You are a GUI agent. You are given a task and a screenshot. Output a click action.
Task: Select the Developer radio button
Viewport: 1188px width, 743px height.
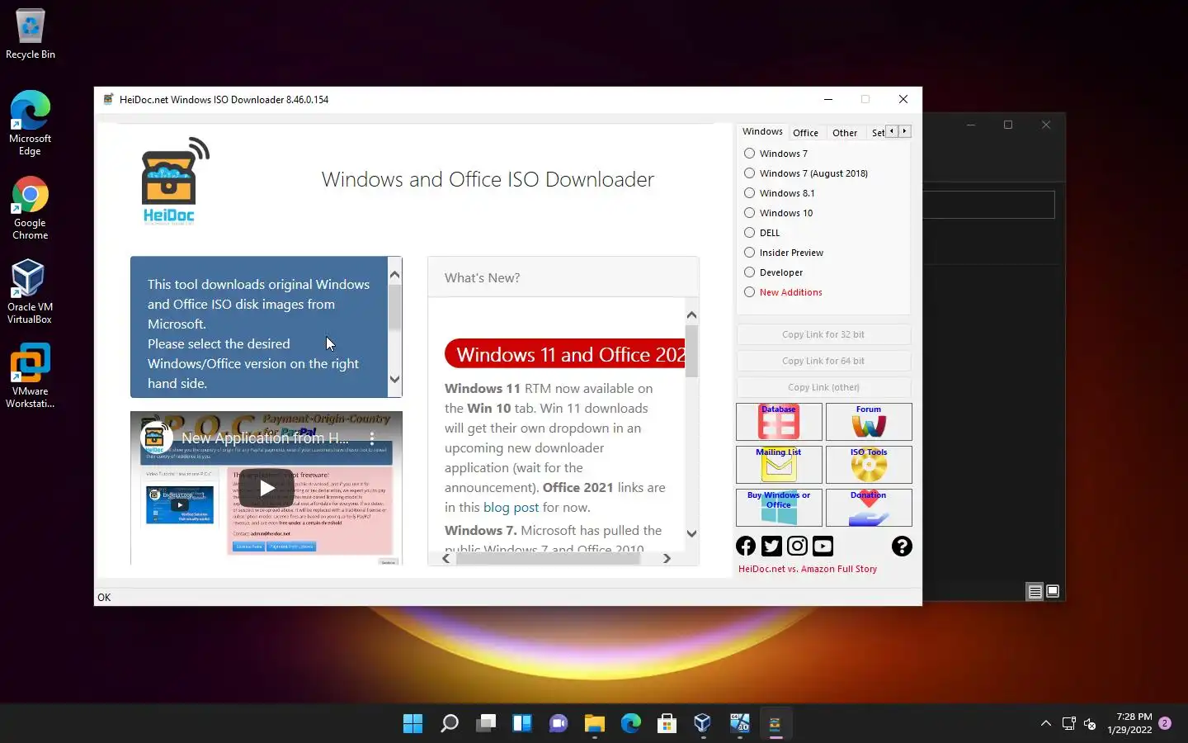click(749, 272)
